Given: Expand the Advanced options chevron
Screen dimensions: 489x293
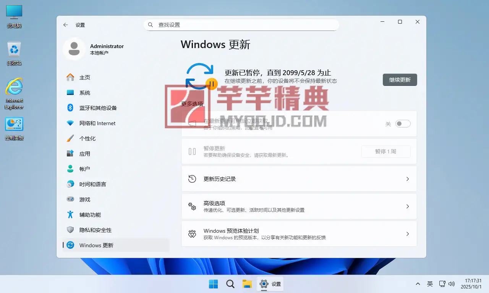Looking at the screenshot, I should pyautogui.click(x=408, y=206).
